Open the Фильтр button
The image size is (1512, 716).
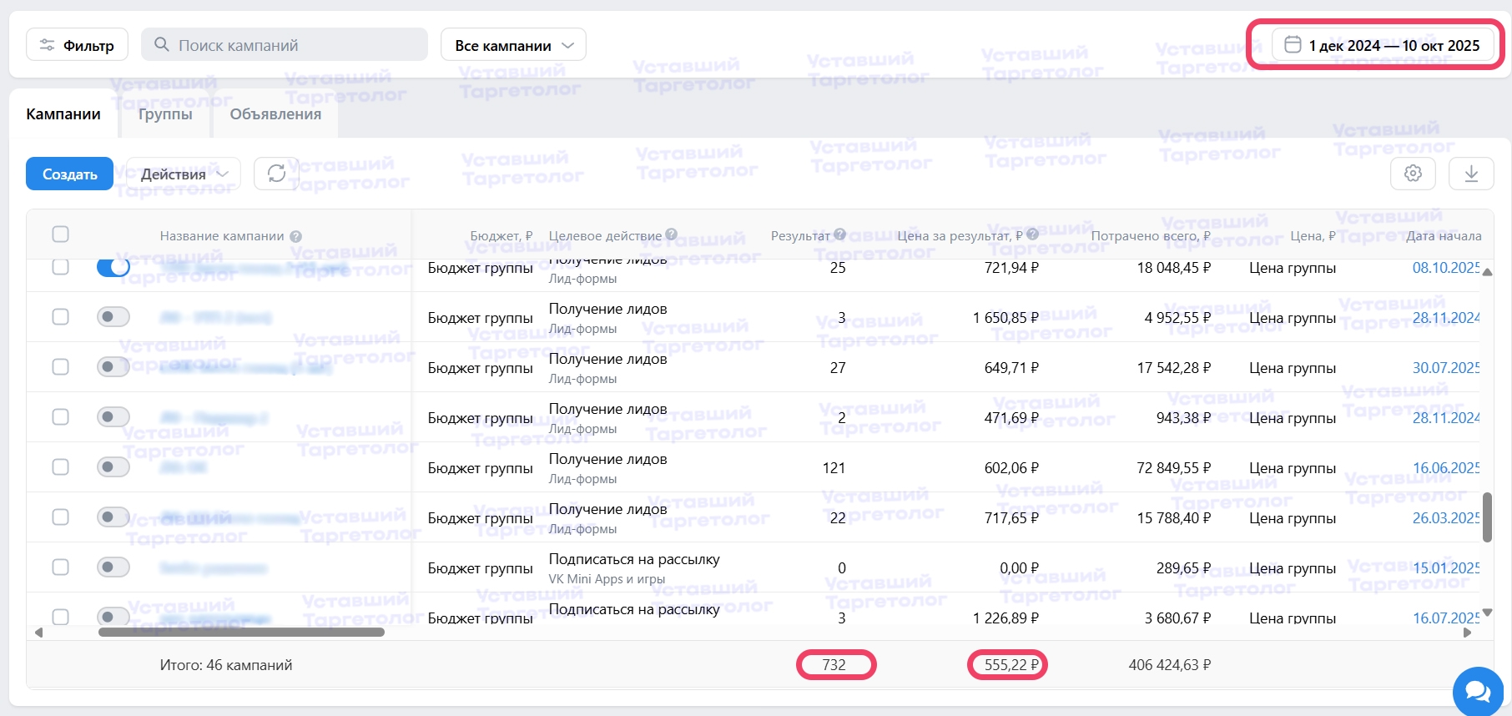coord(77,45)
